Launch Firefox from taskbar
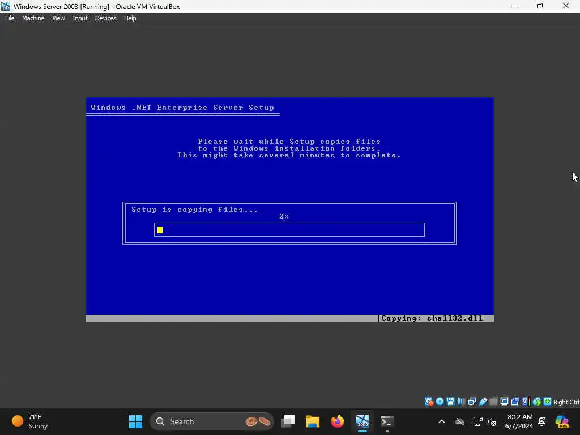Viewport: 580px width, 435px height. coord(338,421)
